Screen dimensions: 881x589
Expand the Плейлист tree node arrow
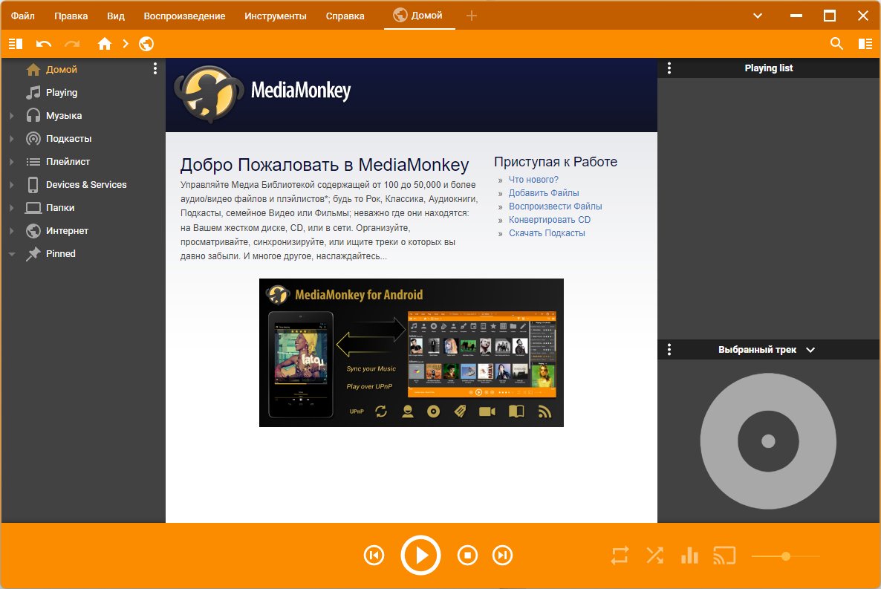(x=12, y=161)
